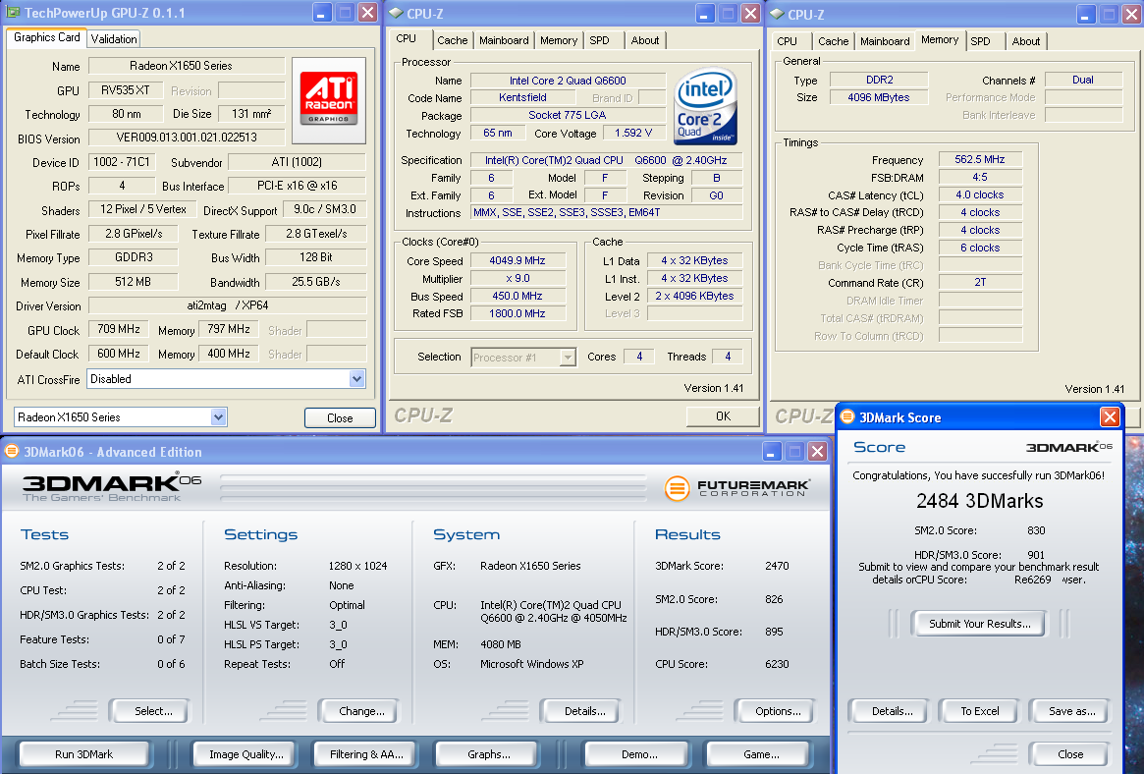Image resolution: width=1144 pixels, height=774 pixels.
Task: Open the Mainboard tab in left CPU-Z
Action: point(504,40)
